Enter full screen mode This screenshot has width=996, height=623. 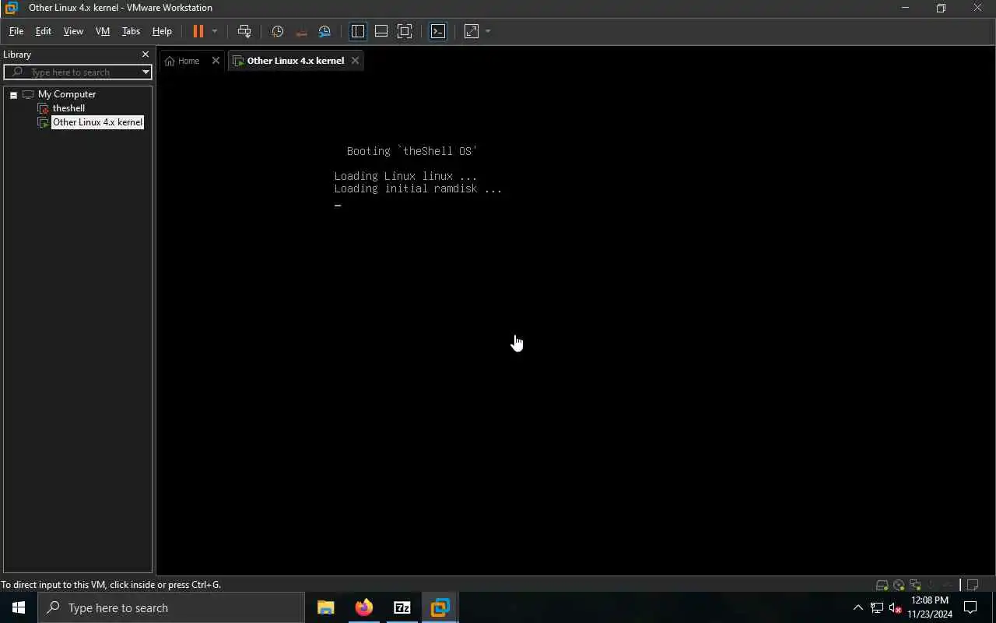click(x=405, y=31)
